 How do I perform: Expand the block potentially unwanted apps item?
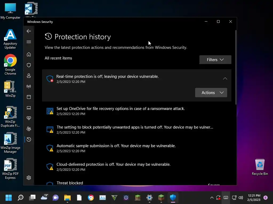tap(137, 130)
